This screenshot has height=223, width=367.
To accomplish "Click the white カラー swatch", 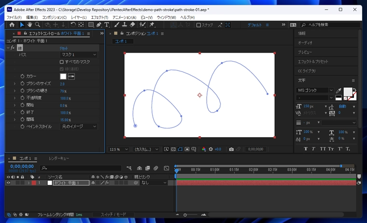I will [63, 76].
